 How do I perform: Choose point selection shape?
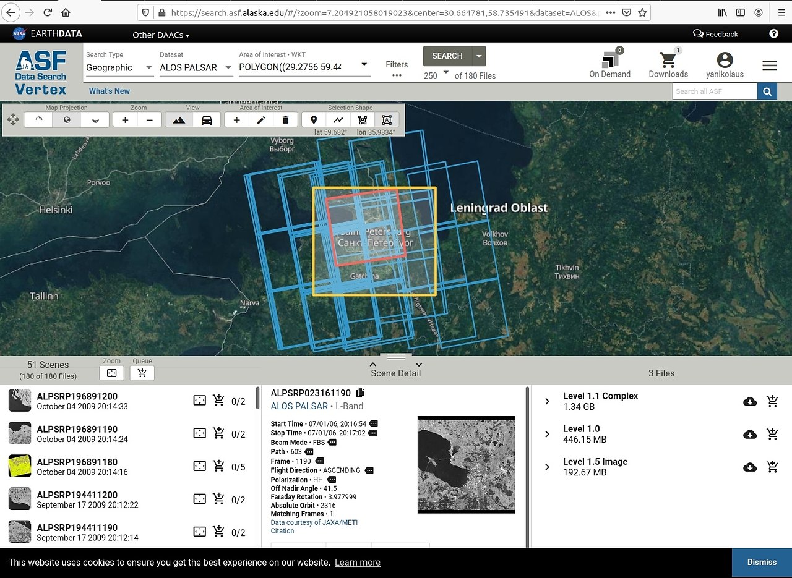pos(314,120)
